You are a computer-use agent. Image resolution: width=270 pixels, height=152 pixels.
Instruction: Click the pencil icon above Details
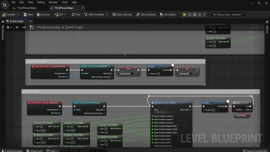click(267, 22)
